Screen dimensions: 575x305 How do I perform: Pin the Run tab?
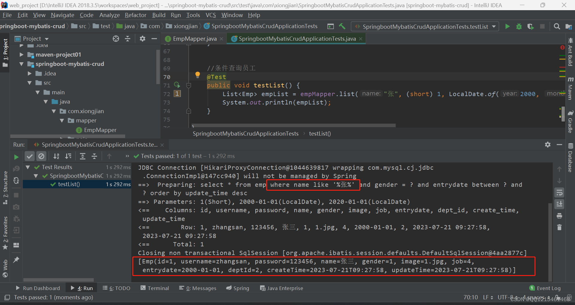pos(16,260)
